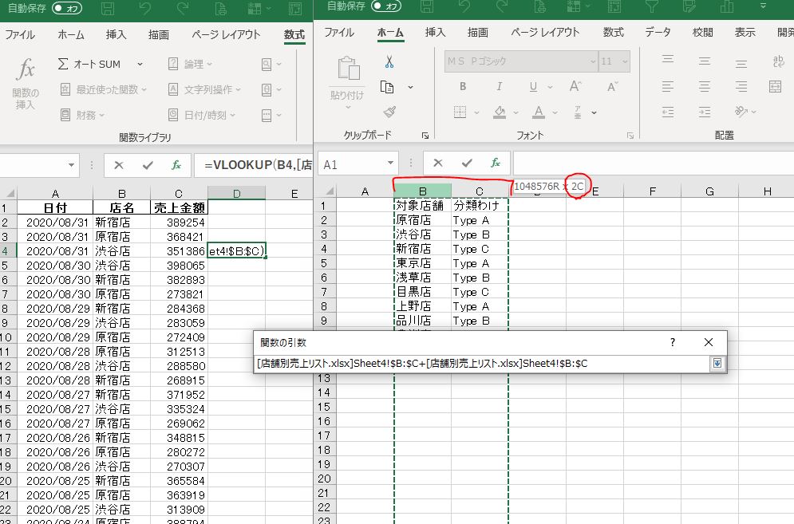
Task: Click the scissors cut icon
Action: tap(389, 61)
